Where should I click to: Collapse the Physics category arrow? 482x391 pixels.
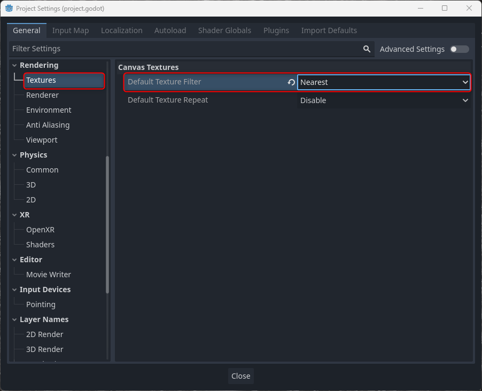tap(15, 155)
